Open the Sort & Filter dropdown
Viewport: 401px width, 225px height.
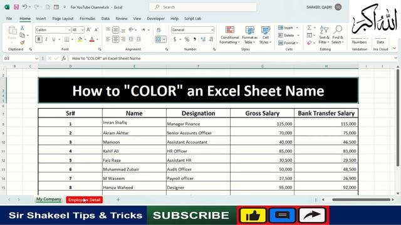coord(324,35)
